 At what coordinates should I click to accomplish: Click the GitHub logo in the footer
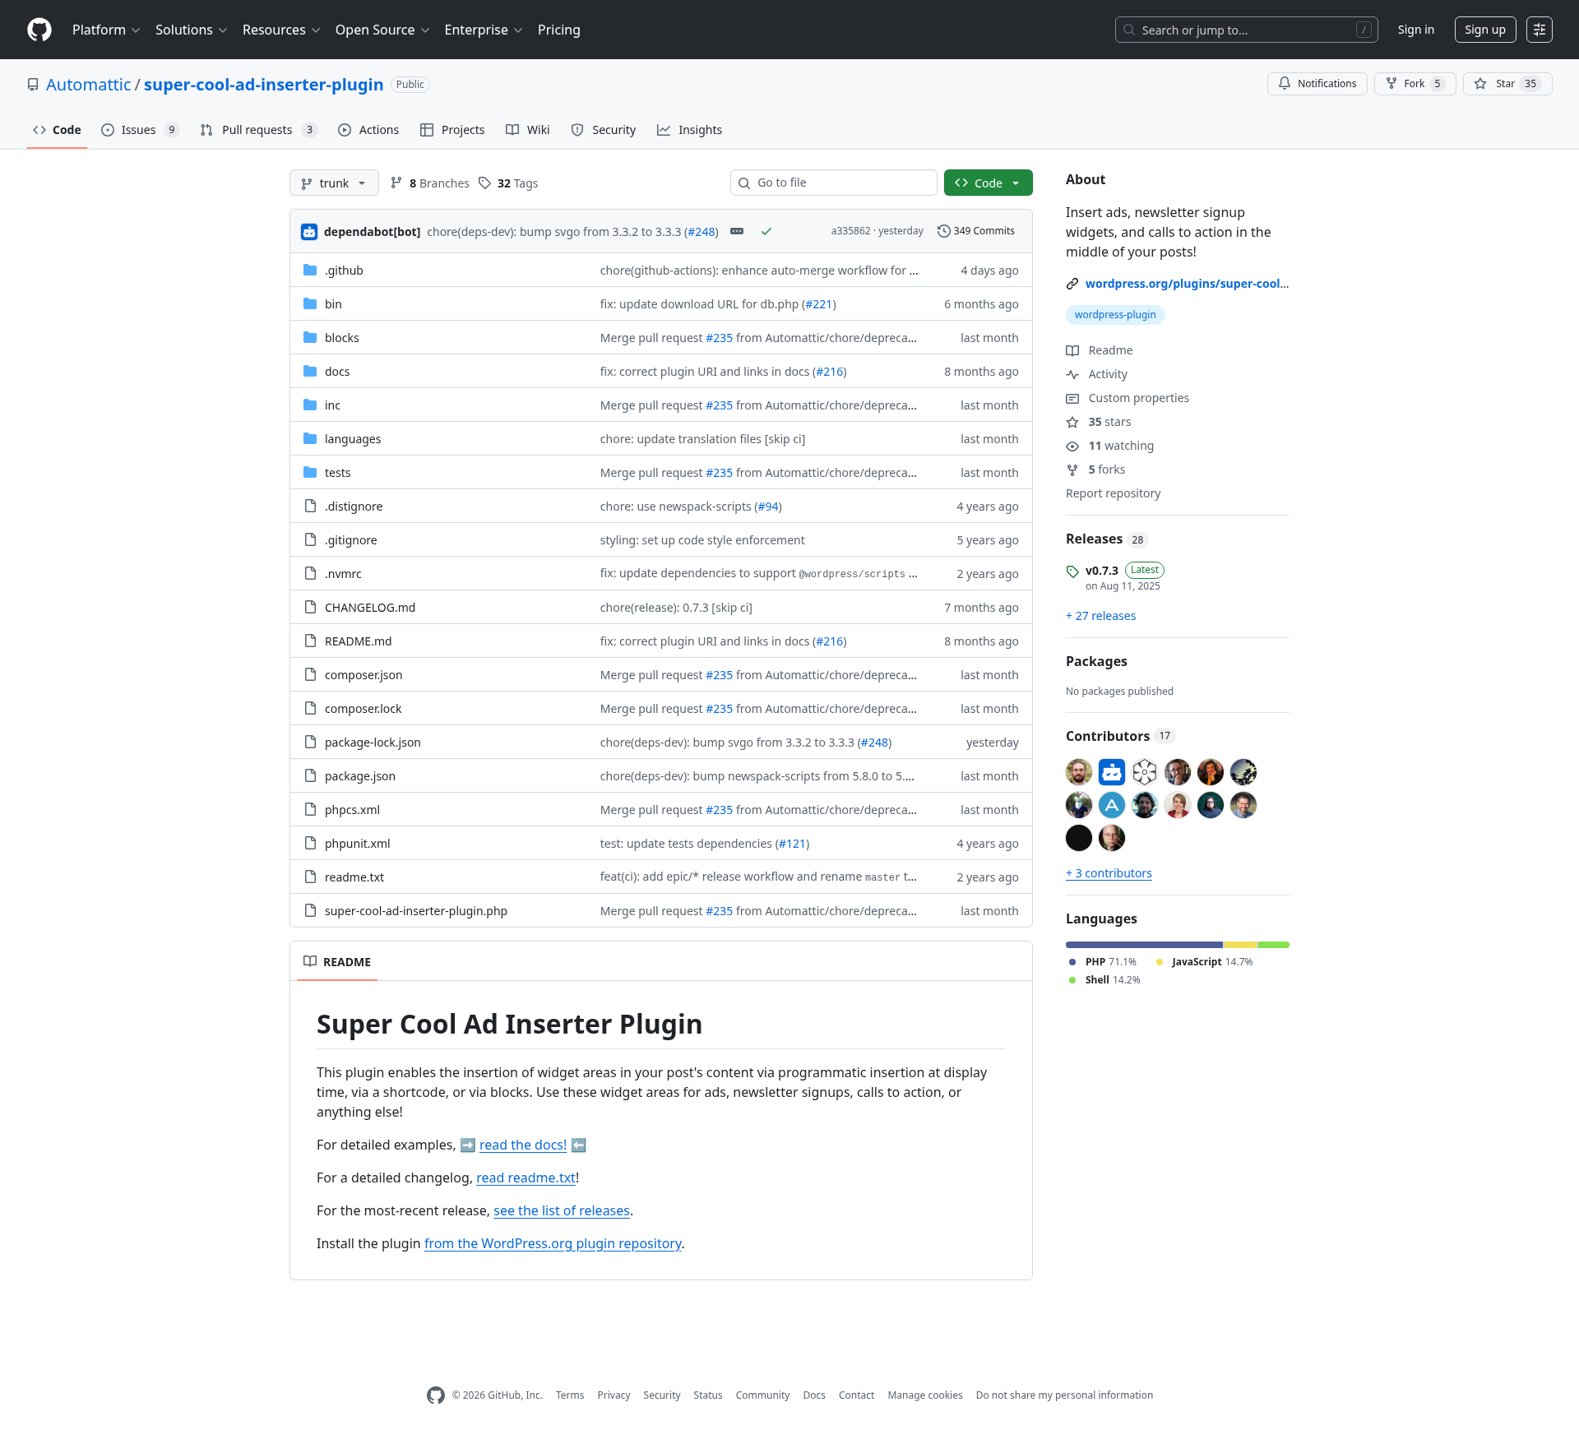click(436, 1395)
